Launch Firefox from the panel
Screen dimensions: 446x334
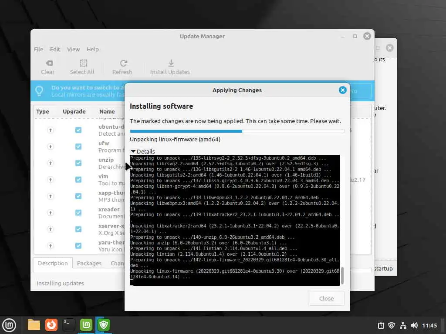[51, 325]
